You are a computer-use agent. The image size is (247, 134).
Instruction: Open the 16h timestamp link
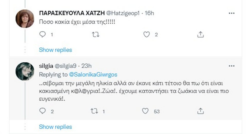tap(149, 13)
